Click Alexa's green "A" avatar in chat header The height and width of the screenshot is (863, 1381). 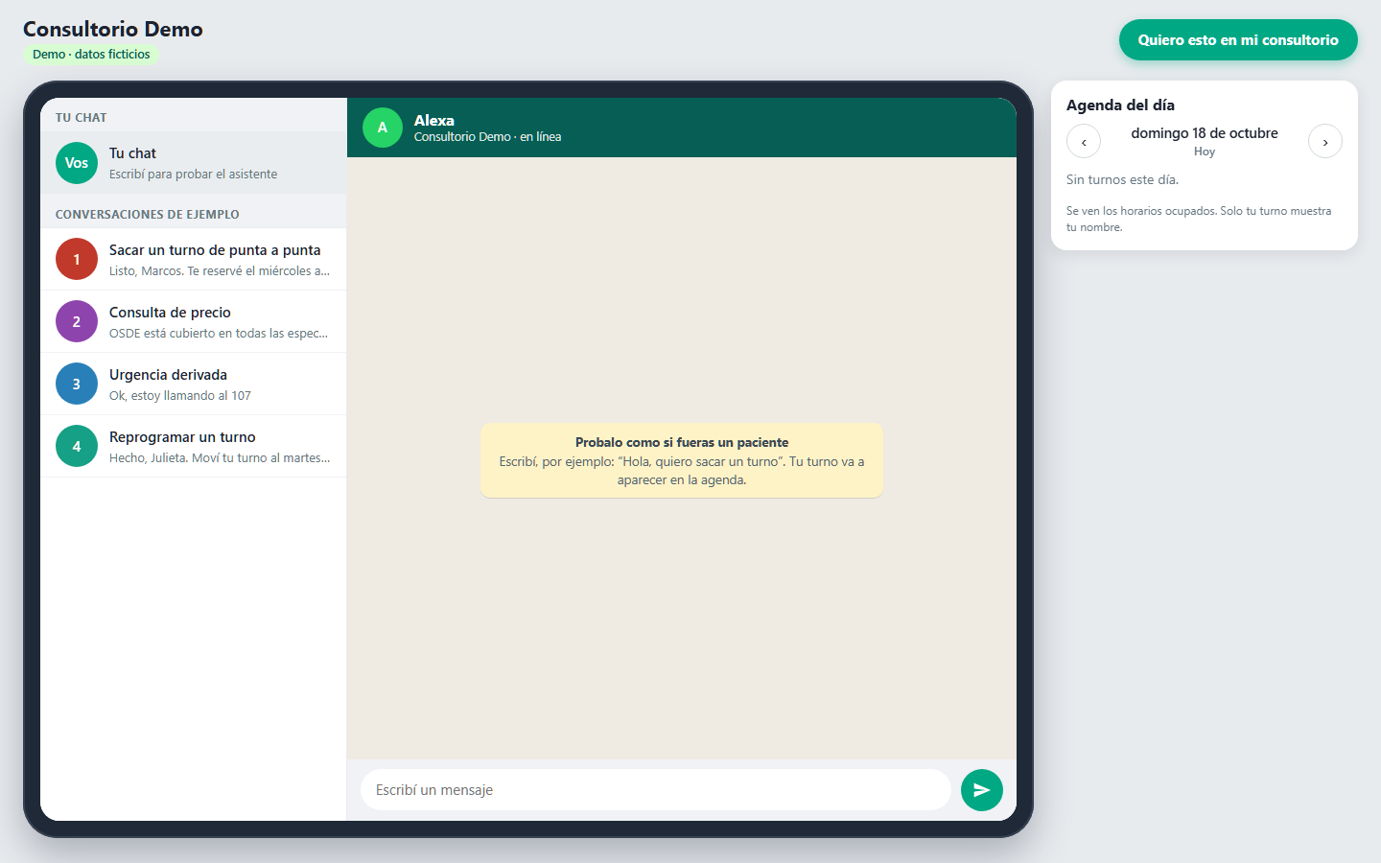coord(383,128)
